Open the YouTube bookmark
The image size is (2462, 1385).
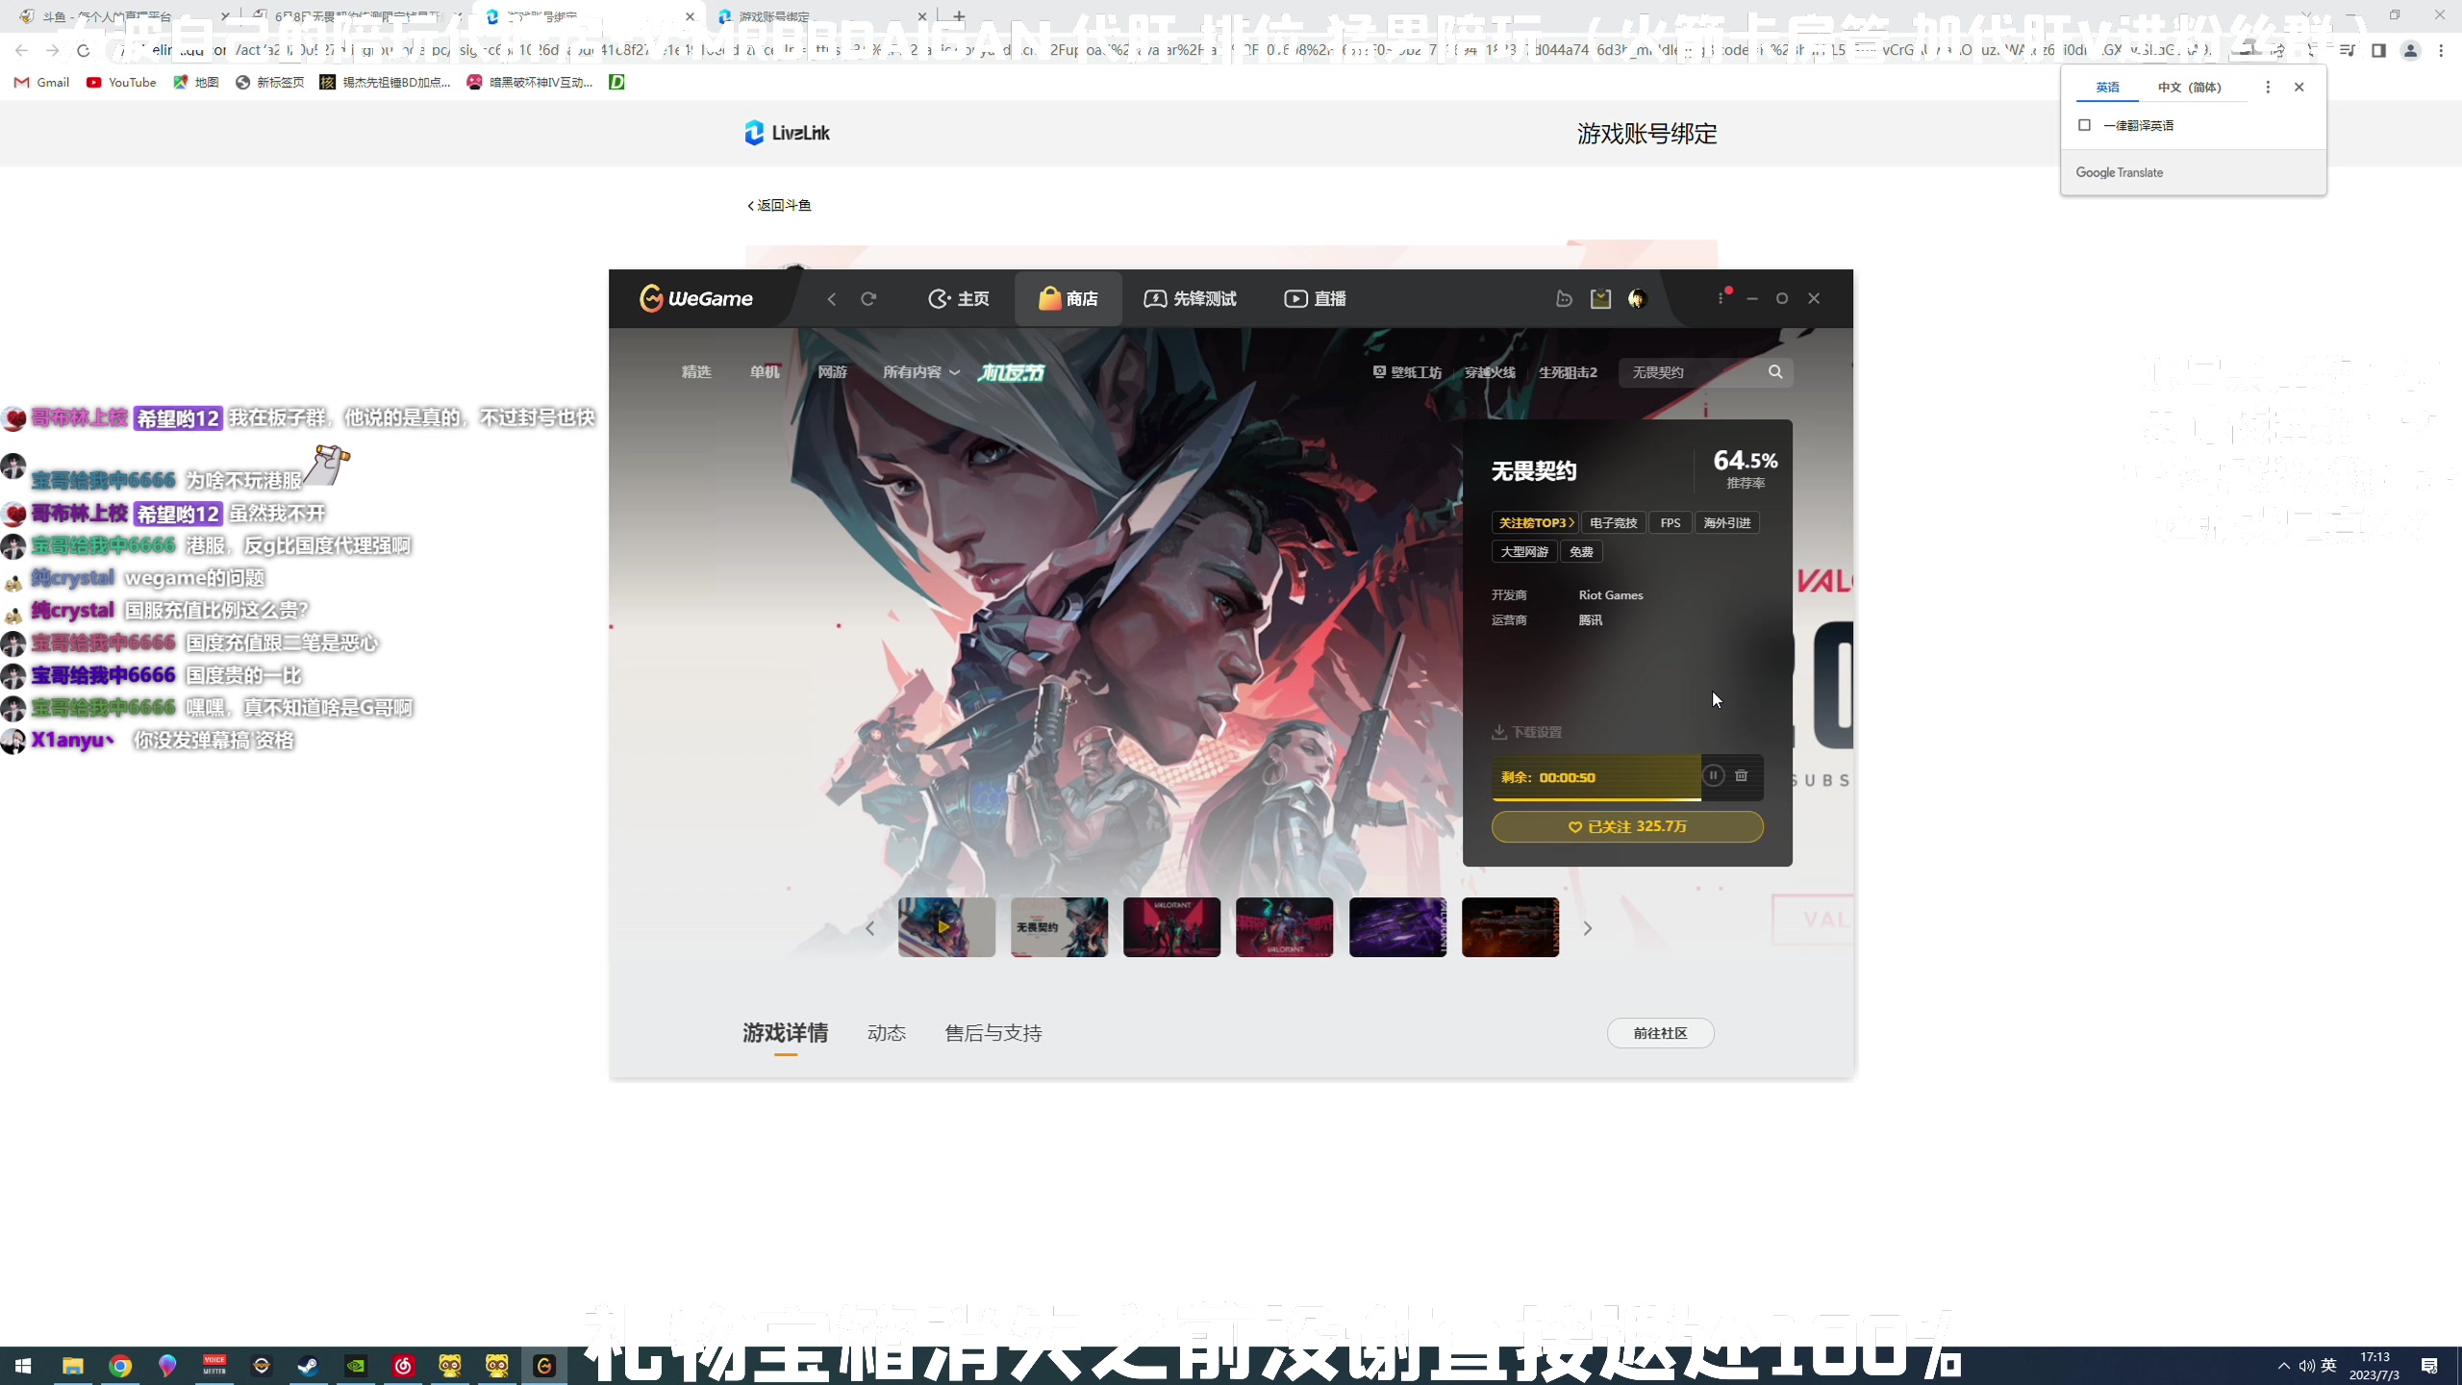click(x=121, y=83)
